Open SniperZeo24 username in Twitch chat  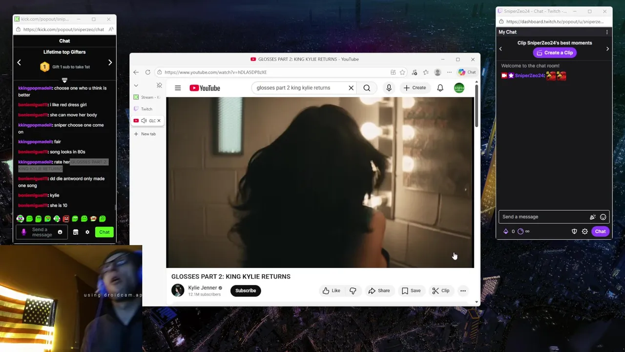pos(529,76)
